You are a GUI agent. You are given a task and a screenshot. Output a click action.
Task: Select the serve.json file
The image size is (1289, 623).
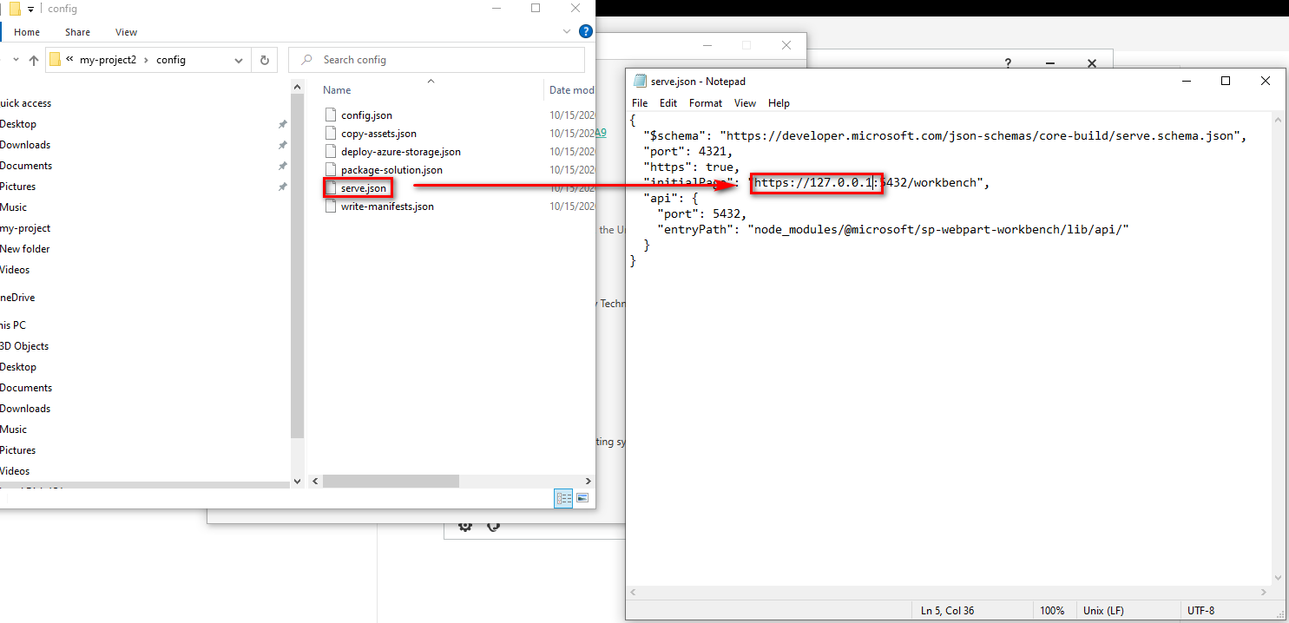364,188
